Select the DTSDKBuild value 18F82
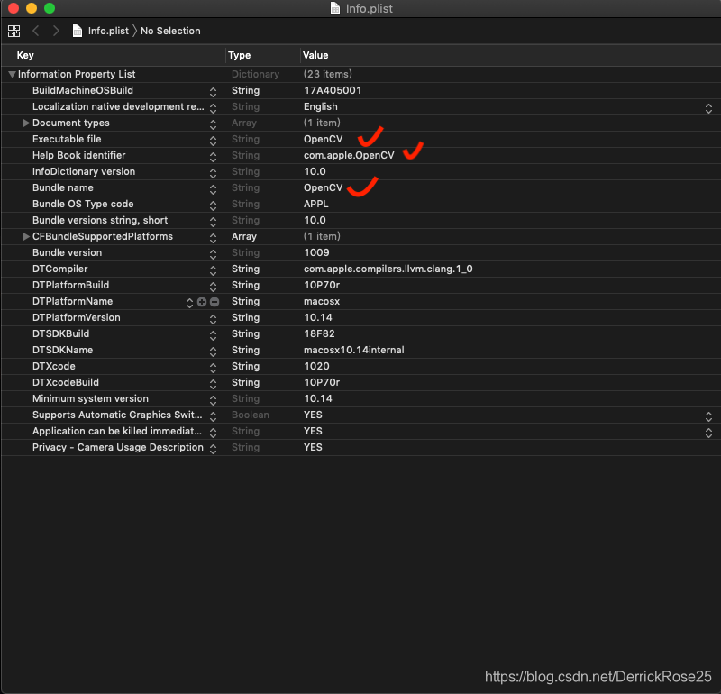Screen dimensions: 721x694 [x=319, y=333]
